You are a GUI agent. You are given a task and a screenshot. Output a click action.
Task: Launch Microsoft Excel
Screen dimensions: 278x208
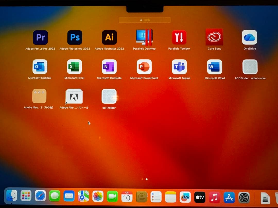[x=75, y=67]
